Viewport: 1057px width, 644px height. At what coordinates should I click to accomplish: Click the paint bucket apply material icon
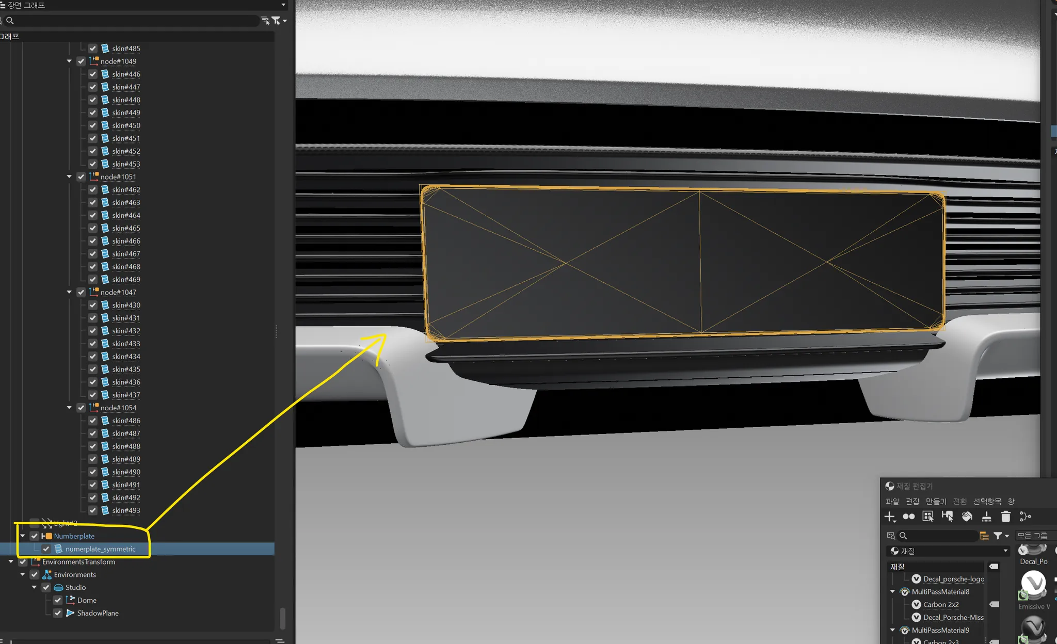point(967,517)
